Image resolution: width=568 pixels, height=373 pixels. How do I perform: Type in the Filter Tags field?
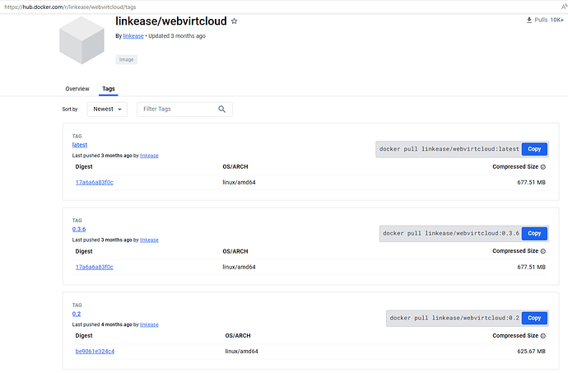177,109
